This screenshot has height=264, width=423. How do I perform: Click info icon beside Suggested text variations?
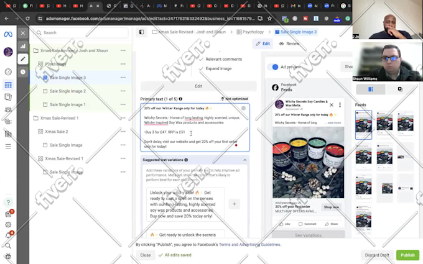click(x=186, y=160)
